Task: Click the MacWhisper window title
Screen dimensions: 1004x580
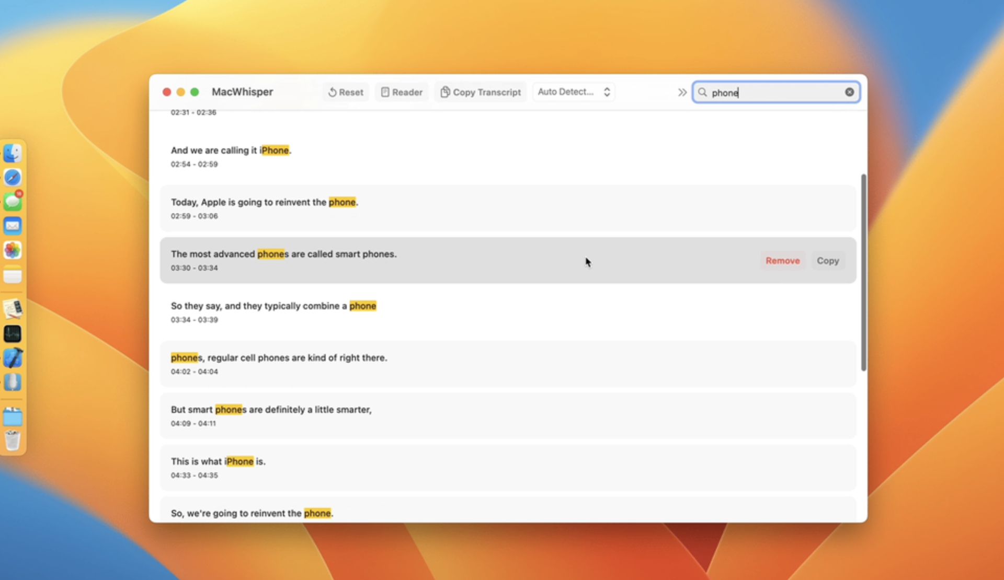Action: pos(242,92)
